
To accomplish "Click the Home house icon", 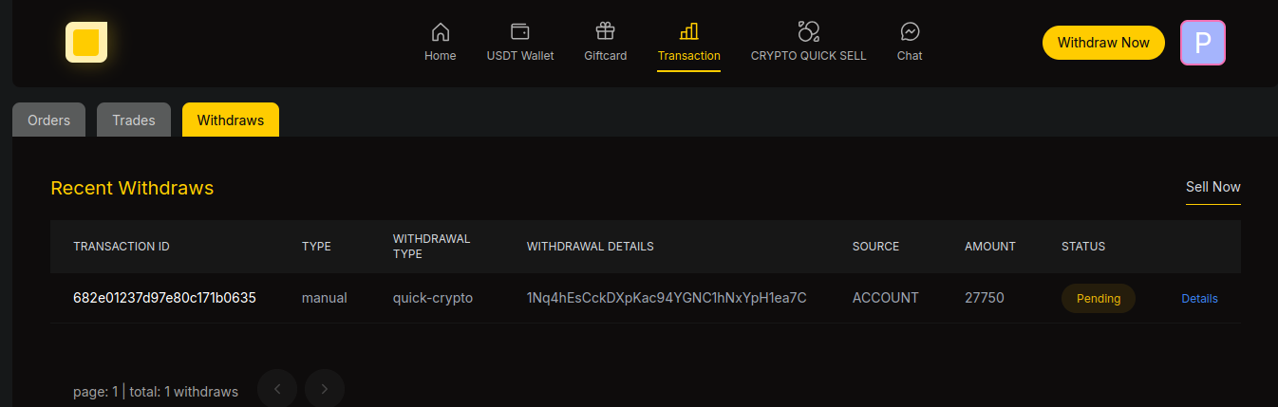I will pyautogui.click(x=441, y=31).
